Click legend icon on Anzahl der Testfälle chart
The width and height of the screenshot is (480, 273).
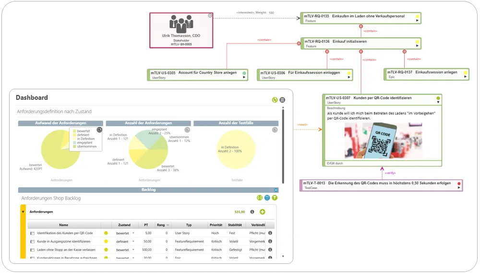(x=275, y=130)
